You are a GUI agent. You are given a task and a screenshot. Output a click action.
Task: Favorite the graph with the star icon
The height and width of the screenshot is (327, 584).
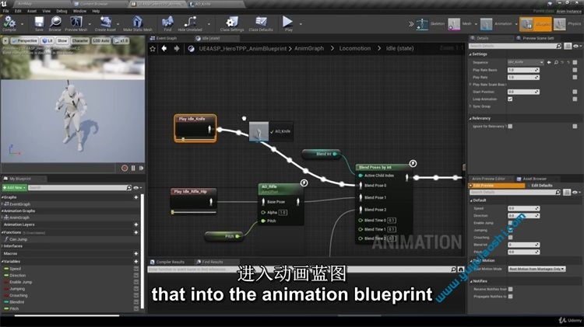153,49
